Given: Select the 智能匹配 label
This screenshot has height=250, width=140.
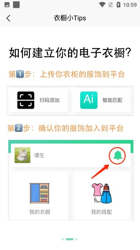Looking at the screenshot, I should coord(112,100).
